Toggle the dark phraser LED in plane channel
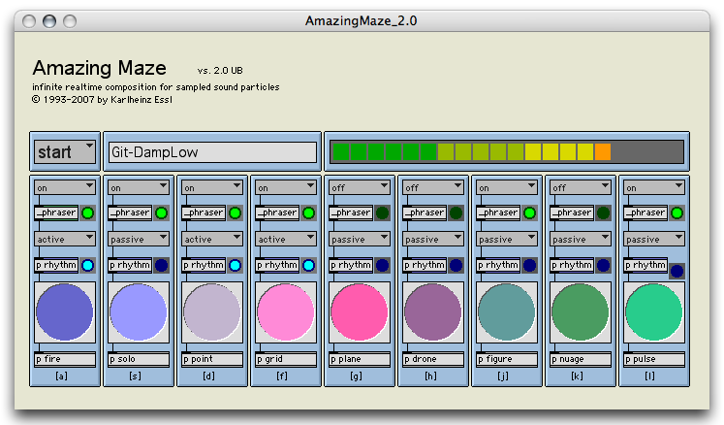This screenshot has height=425, width=724. pyautogui.click(x=382, y=212)
